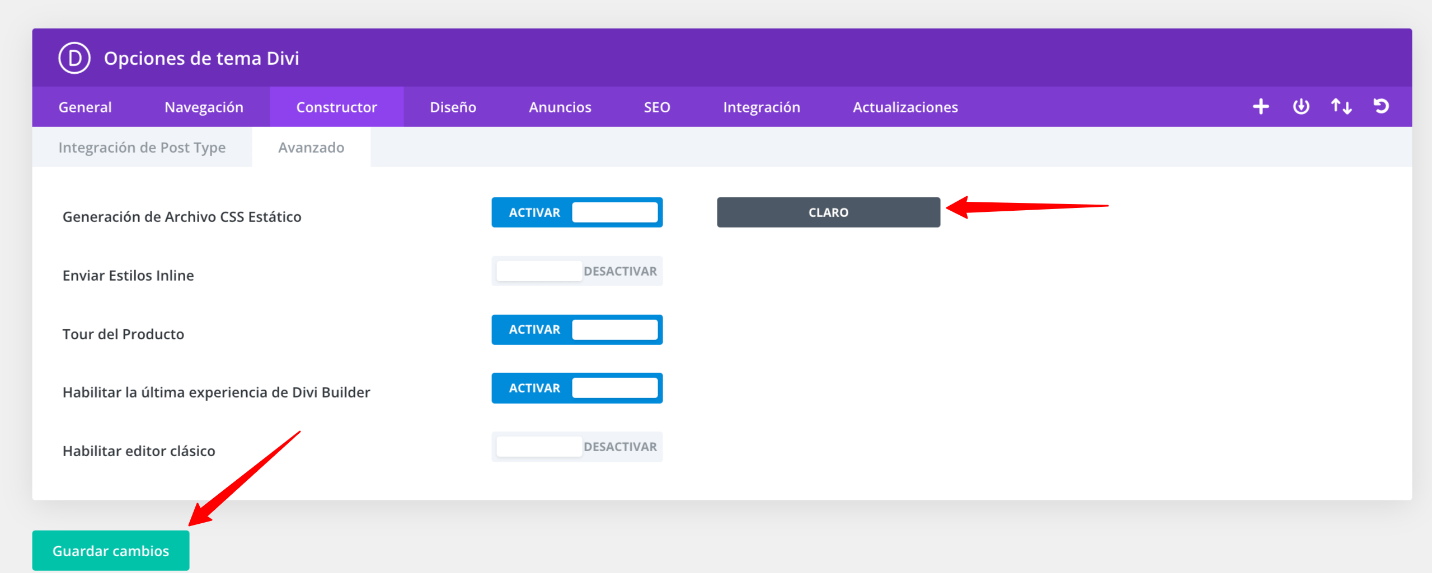Go to the Anuncios tab
The height and width of the screenshot is (573, 1432).
[560, 107]
